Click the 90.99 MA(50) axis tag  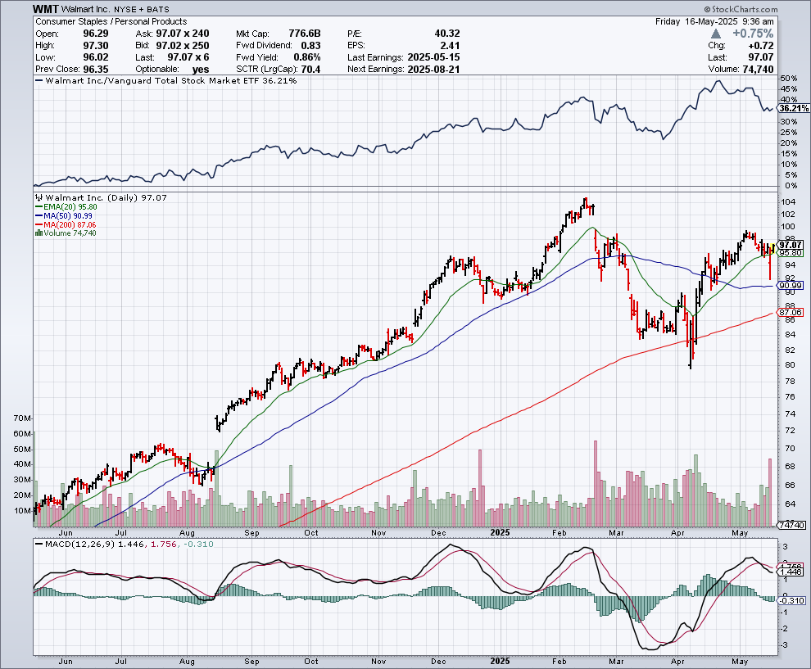pos(791,286)
